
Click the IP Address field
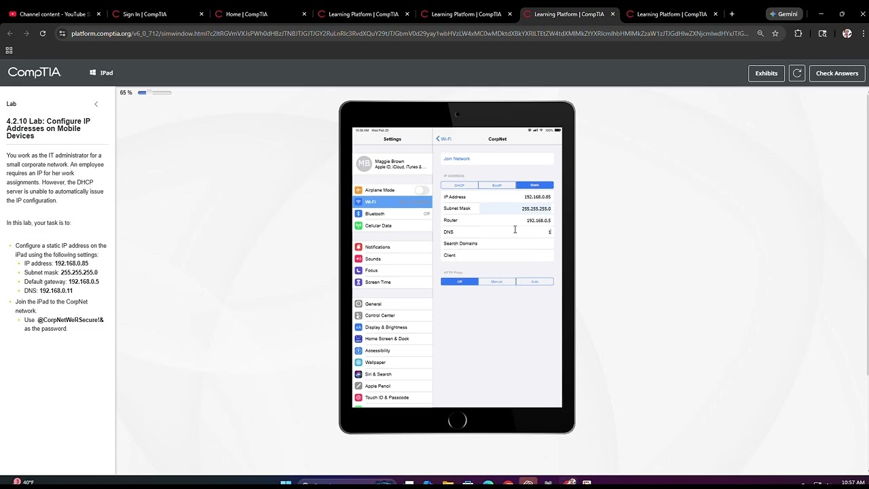click(x=497, y=197)
